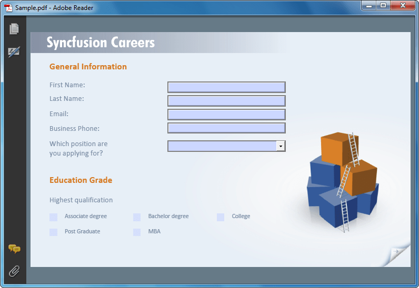Click the Last Name: label
419x288 pixels.
click(x=66, y=99)
